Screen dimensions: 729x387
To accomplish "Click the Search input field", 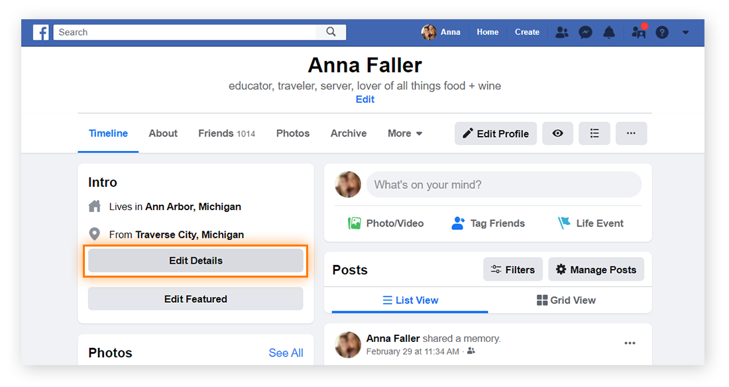I will click(x=185, y=32).
